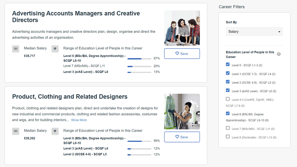
Task: Check the Level 8 (Doctorate) checkbox
Action: pos(228,137)
